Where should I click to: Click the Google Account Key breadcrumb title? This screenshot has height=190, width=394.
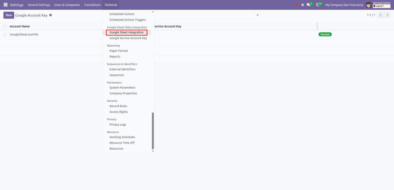[x=31, y=15]
